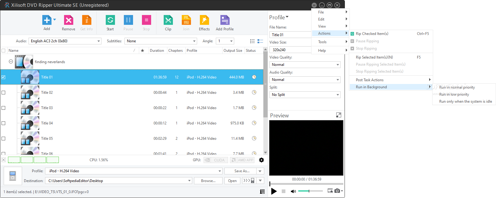Click the Add files toolbar icon

pos(47,20)
